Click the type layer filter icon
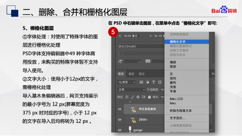 (x=153, y=82)
